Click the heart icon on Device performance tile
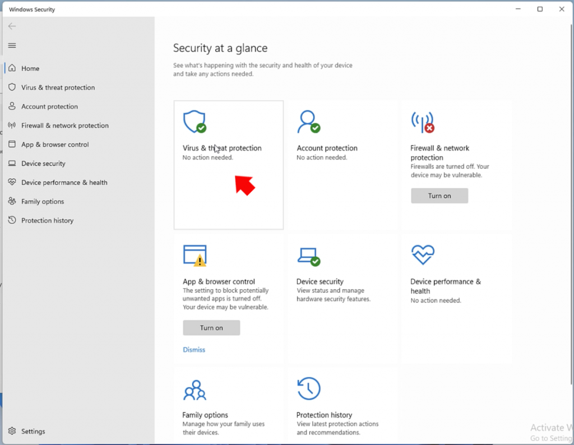Viewport: 574px width, 445px height. point(423,255)
